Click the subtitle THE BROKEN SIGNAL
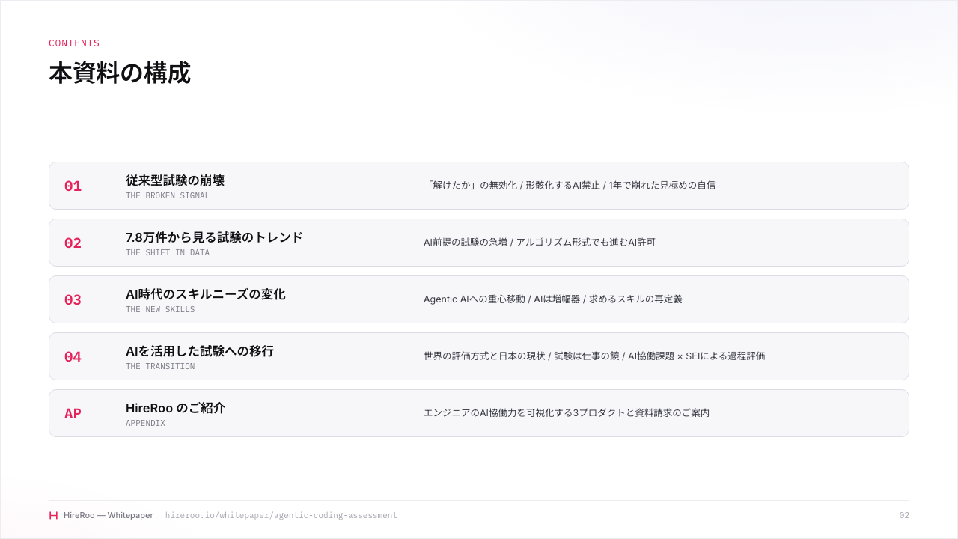The height and width of the screenshot is (539, 958). coord(168,196)
